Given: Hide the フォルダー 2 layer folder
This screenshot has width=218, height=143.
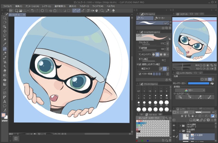Looking at the screenshot, I should click(x=174, y=126).
